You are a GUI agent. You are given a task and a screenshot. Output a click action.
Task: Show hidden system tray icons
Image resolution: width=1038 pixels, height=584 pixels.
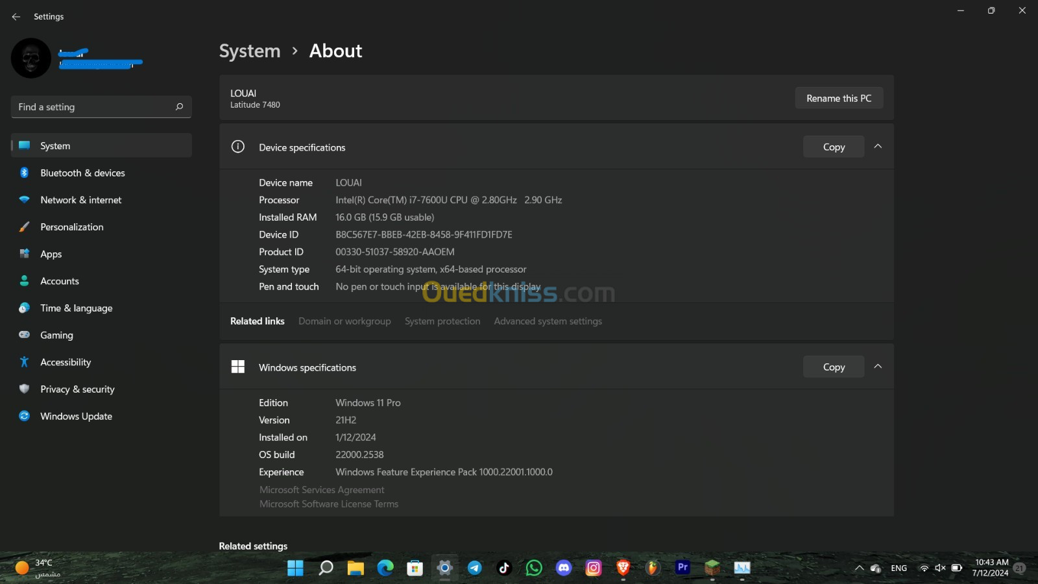coord(859,568)
